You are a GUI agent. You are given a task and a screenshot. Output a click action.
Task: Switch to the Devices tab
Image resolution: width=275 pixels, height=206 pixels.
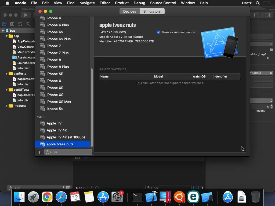pyautogui.click(x=130, y=11)
